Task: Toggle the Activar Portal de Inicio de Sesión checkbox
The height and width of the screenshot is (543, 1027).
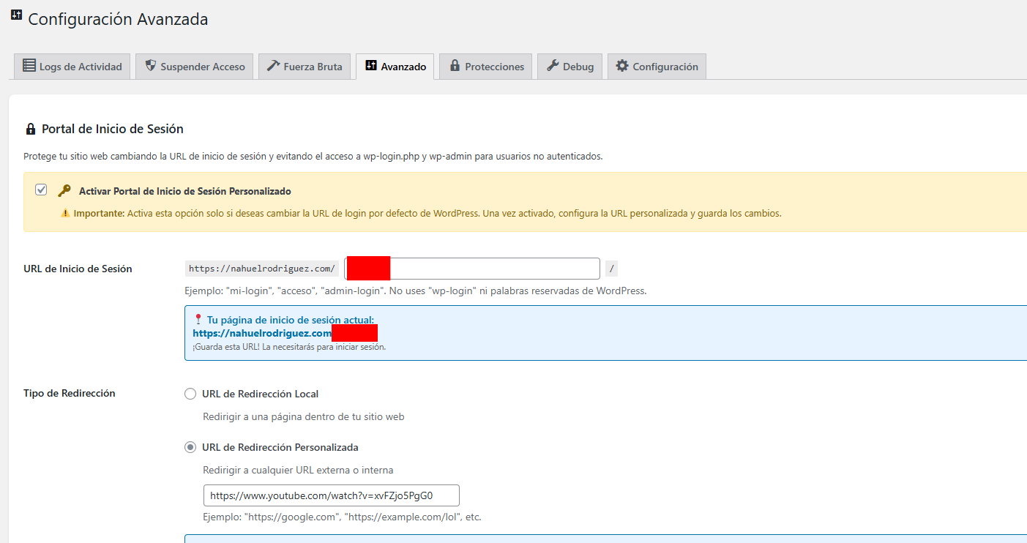Action: (41, 190)
